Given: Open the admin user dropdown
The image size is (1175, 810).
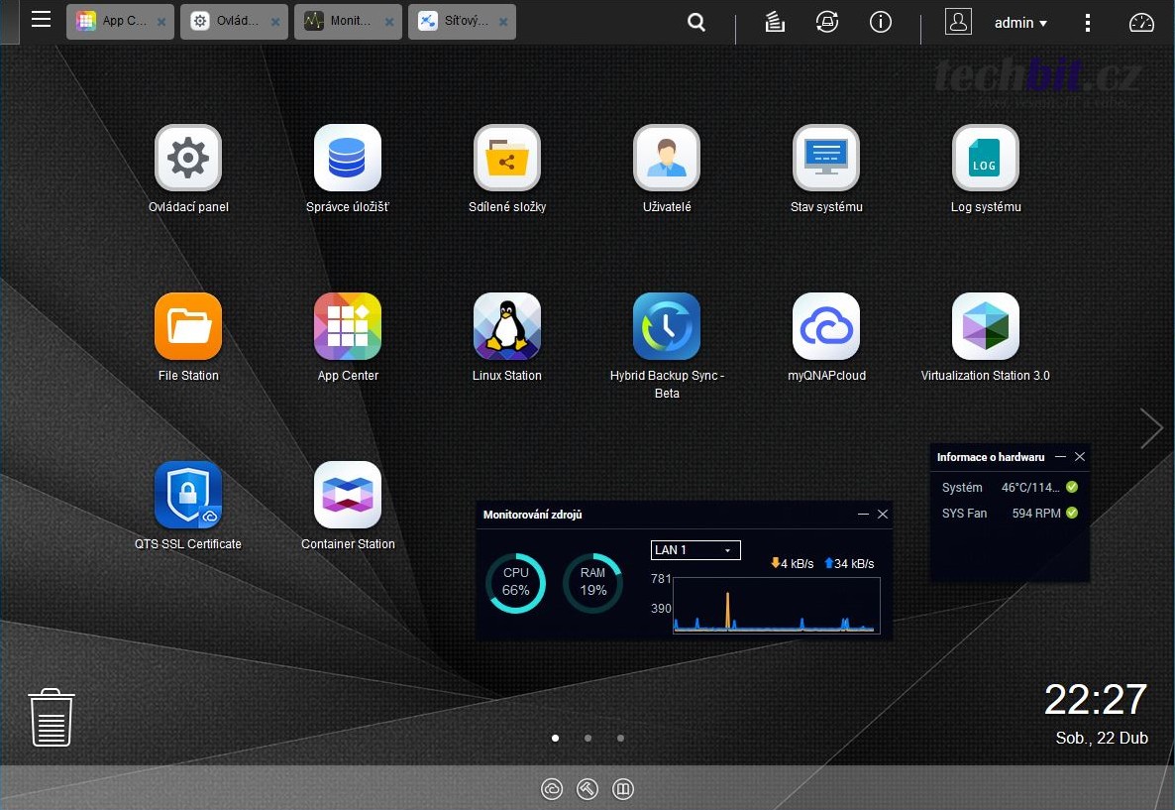Looking at the screenshot, I should (1020, 23).
